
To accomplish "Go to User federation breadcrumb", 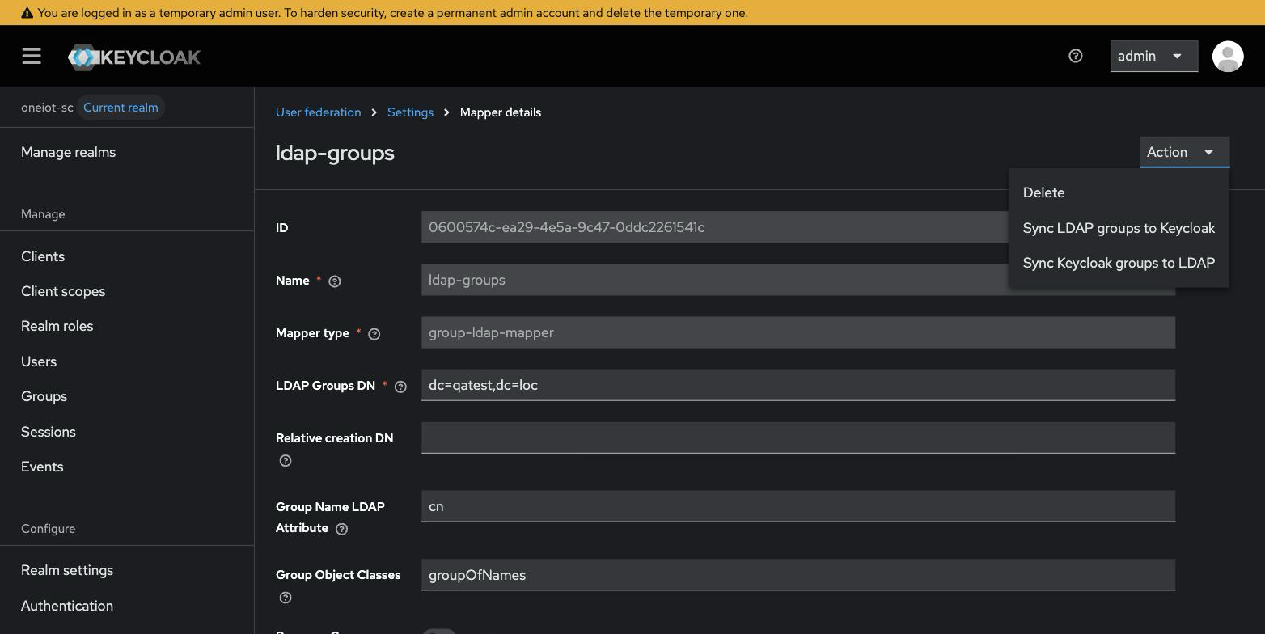I will pyautogui.click(x=319, y=112).
